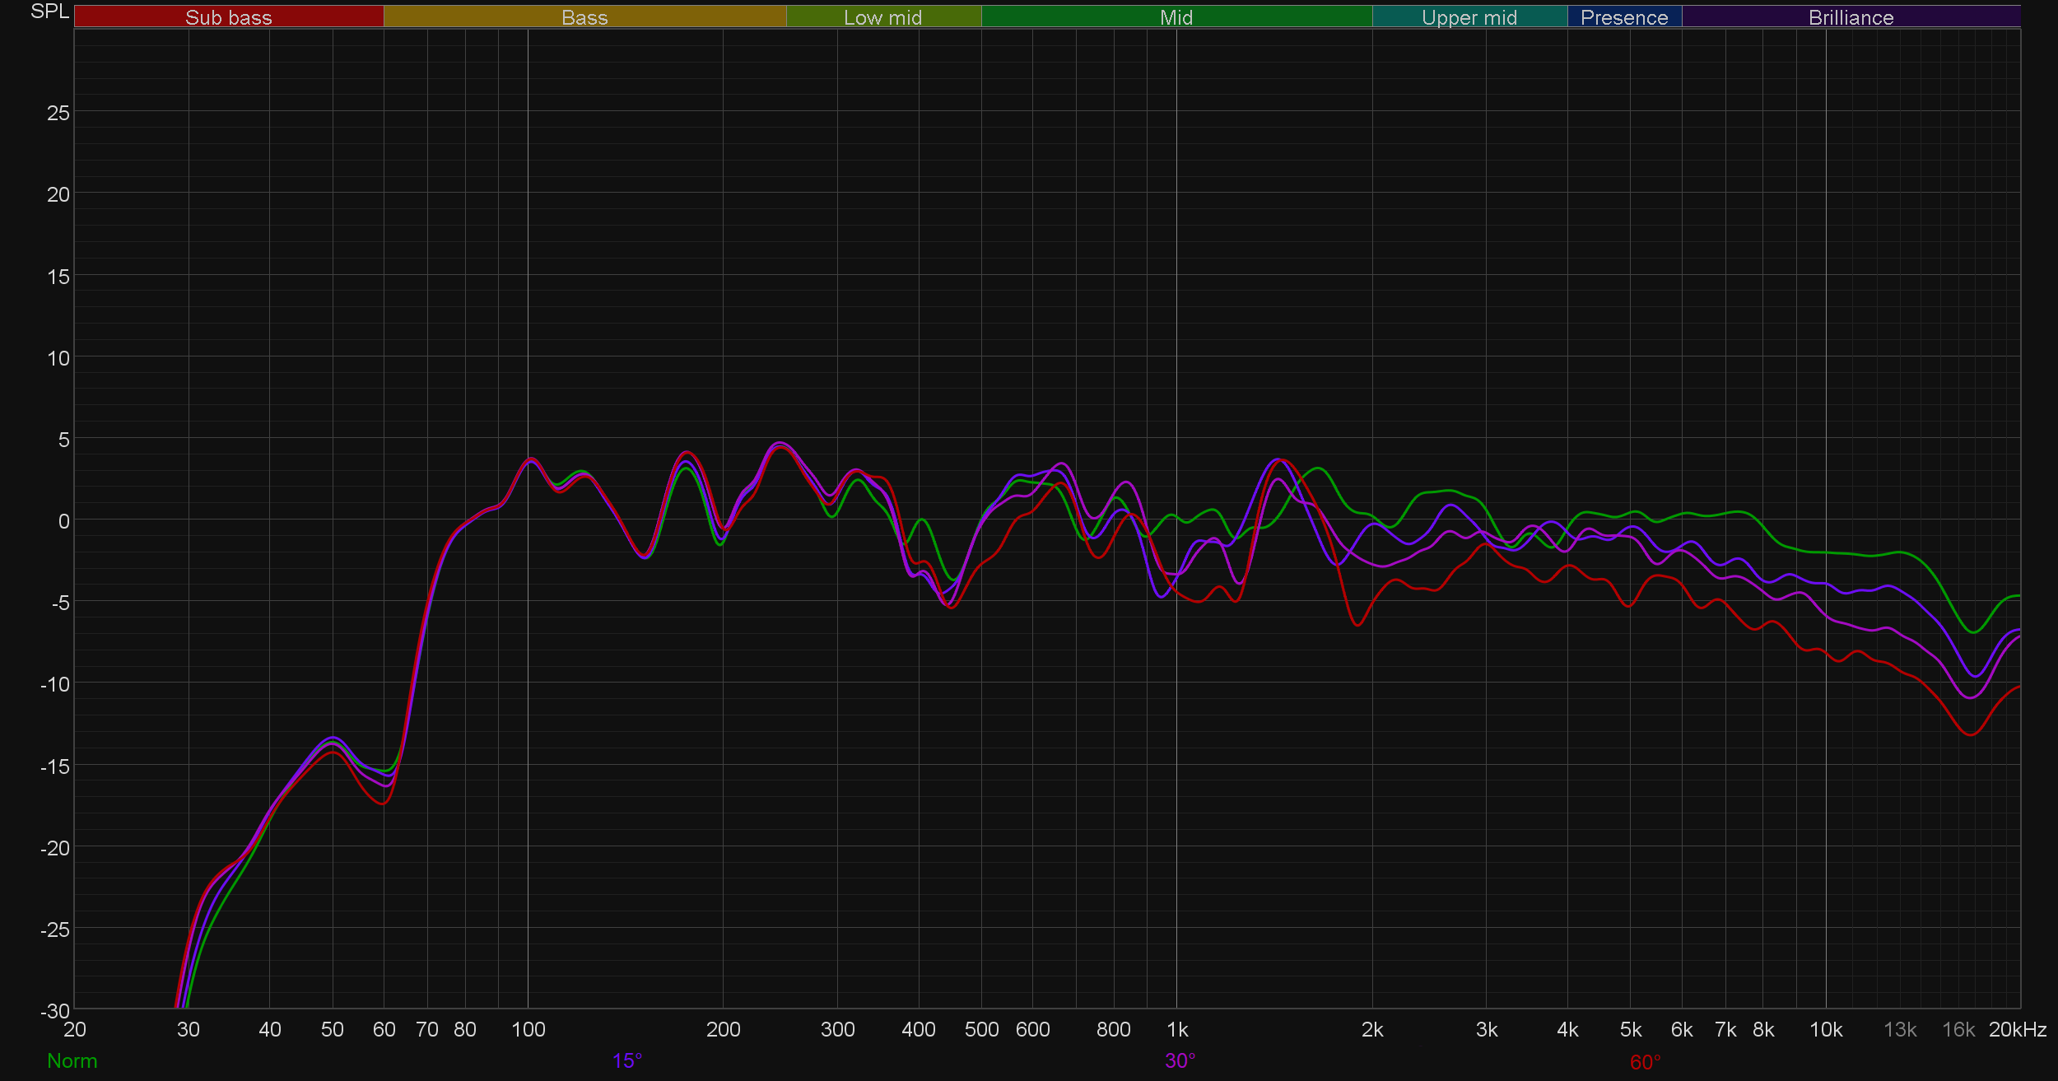This screenshot has height=1081, width=2058.
Task: Click the Sub bass band header
Action: 228,17
